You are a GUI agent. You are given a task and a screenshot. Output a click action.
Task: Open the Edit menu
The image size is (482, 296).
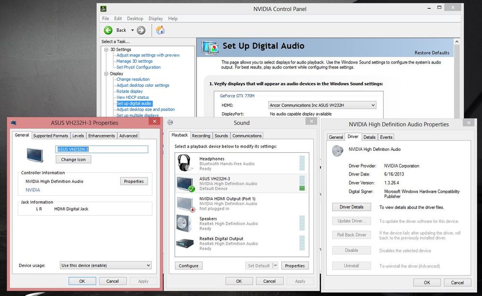[x=118, y=18]
